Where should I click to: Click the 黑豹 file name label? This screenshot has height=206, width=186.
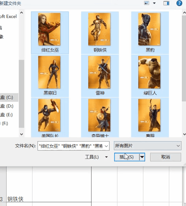[x=150, y=50]
